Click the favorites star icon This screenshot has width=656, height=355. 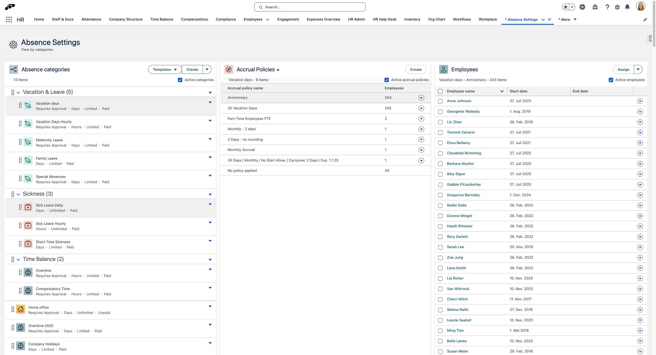(x=565, y=7)
